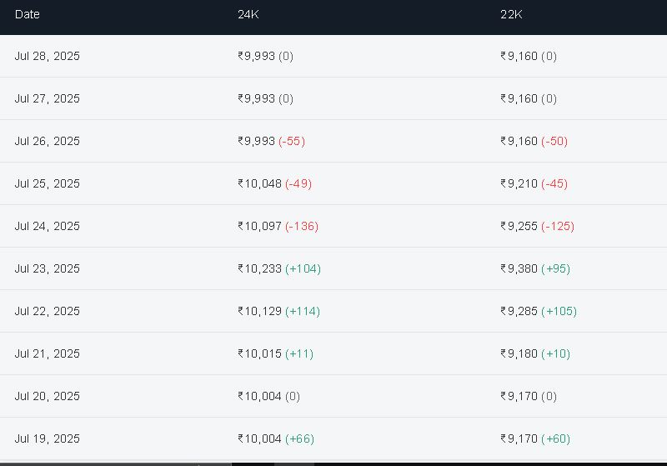Click the 22K price ₹9,160 (-50)
The height and width of the screenshot is (466, 667).
pos(534,141)
